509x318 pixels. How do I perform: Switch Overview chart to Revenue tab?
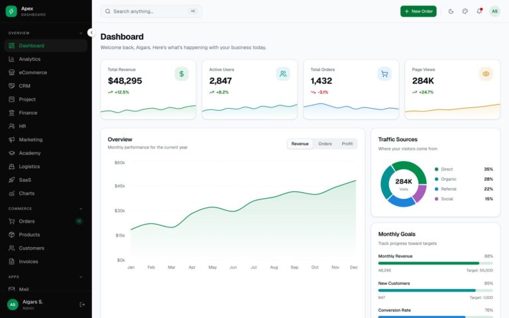click(x=300, y=144)
